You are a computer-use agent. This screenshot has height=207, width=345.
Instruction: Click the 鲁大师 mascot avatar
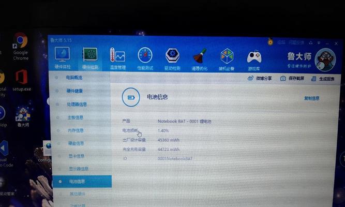coord(325,60)
